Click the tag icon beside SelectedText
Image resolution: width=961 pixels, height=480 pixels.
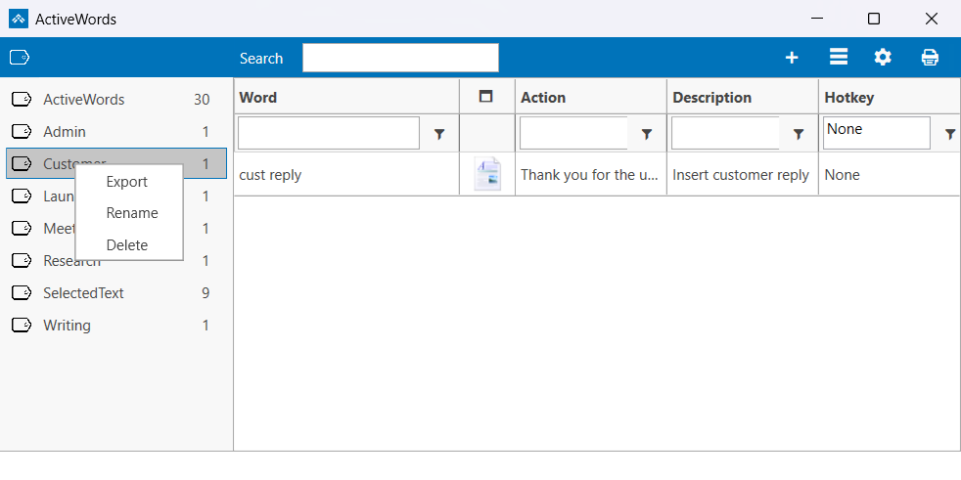pos(23,292)
